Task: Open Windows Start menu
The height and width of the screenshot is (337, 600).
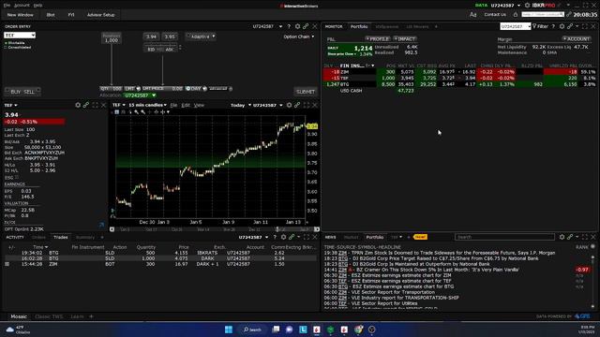Action: coord(229,330)
